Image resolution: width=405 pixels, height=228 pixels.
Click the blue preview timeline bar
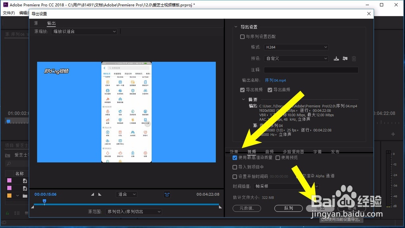(126, 205)
